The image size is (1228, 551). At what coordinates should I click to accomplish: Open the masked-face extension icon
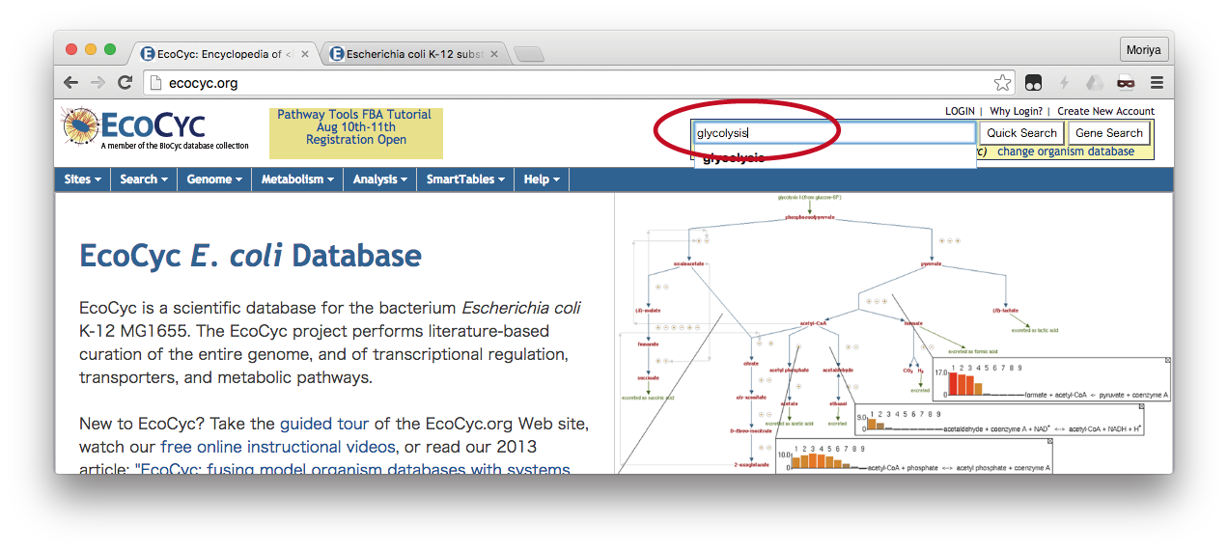coord(1126,83)
